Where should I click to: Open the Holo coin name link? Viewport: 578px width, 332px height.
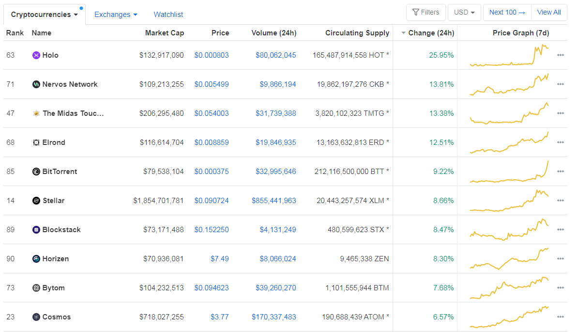(x=50, y=55)
